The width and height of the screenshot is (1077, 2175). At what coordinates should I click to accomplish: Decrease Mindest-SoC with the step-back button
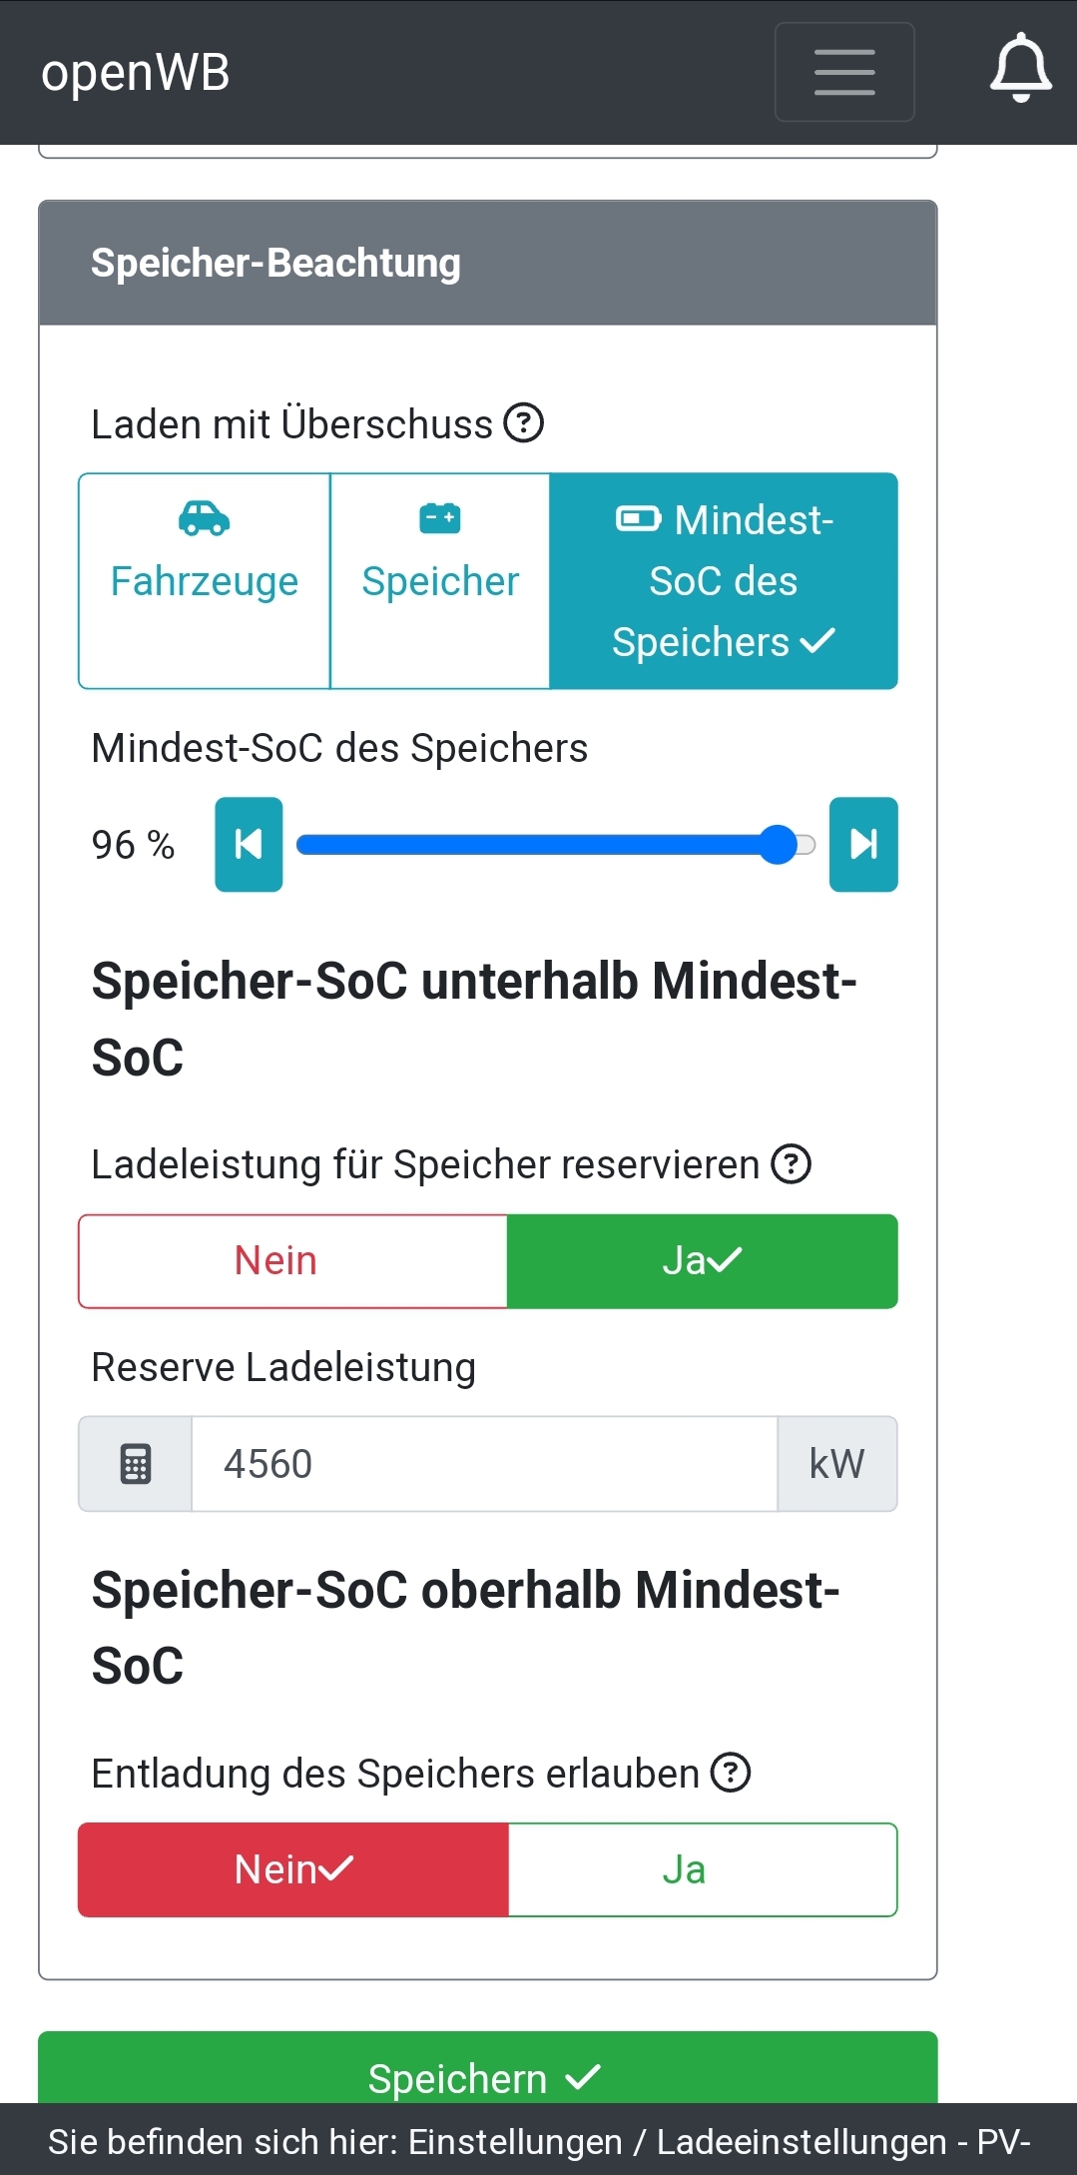(x=249, y=844)
